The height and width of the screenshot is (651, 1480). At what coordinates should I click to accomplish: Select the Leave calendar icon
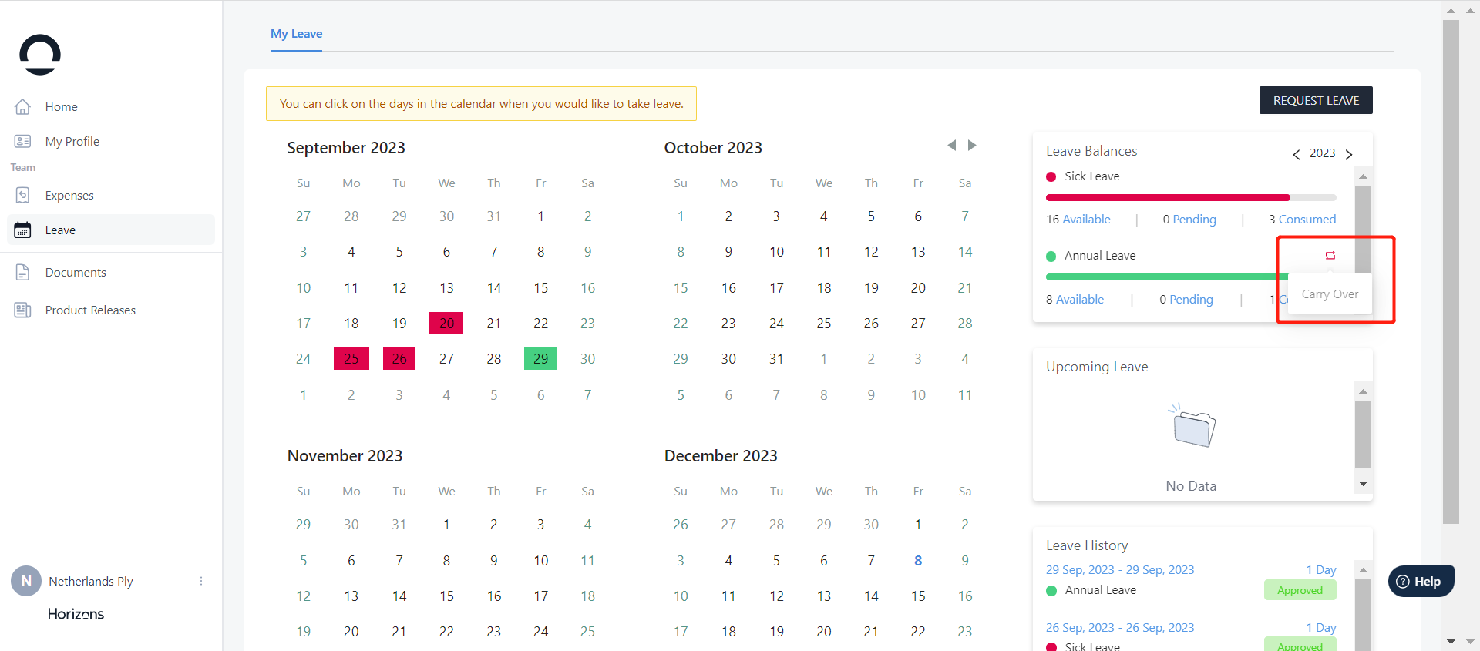[23, 230]
